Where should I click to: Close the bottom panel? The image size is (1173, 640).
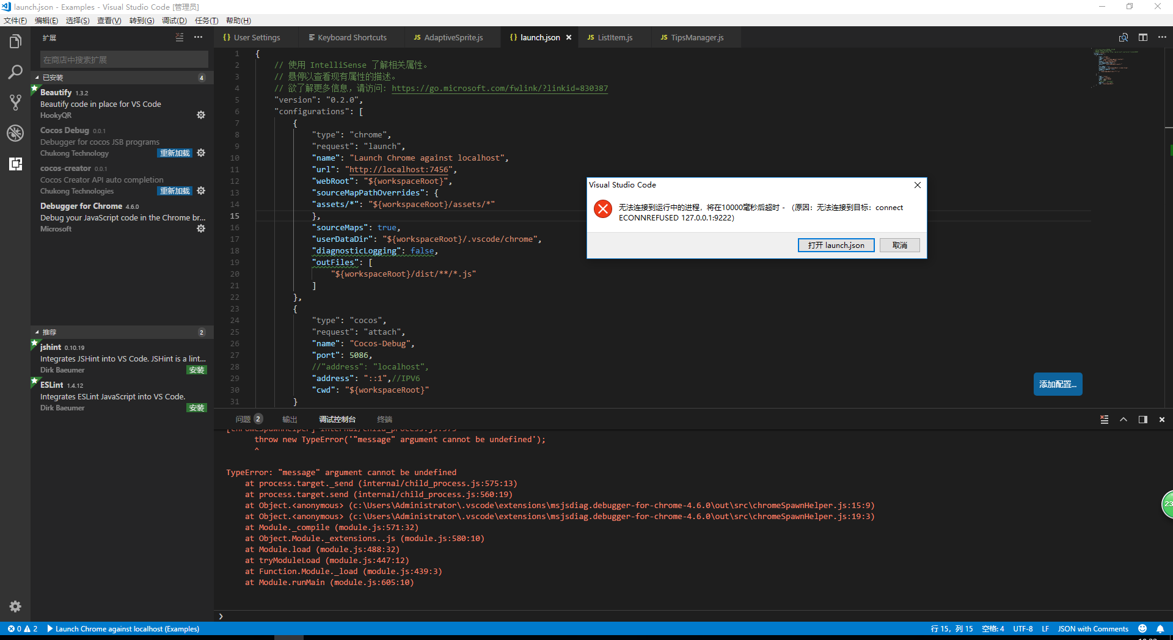coord(1162,420)
